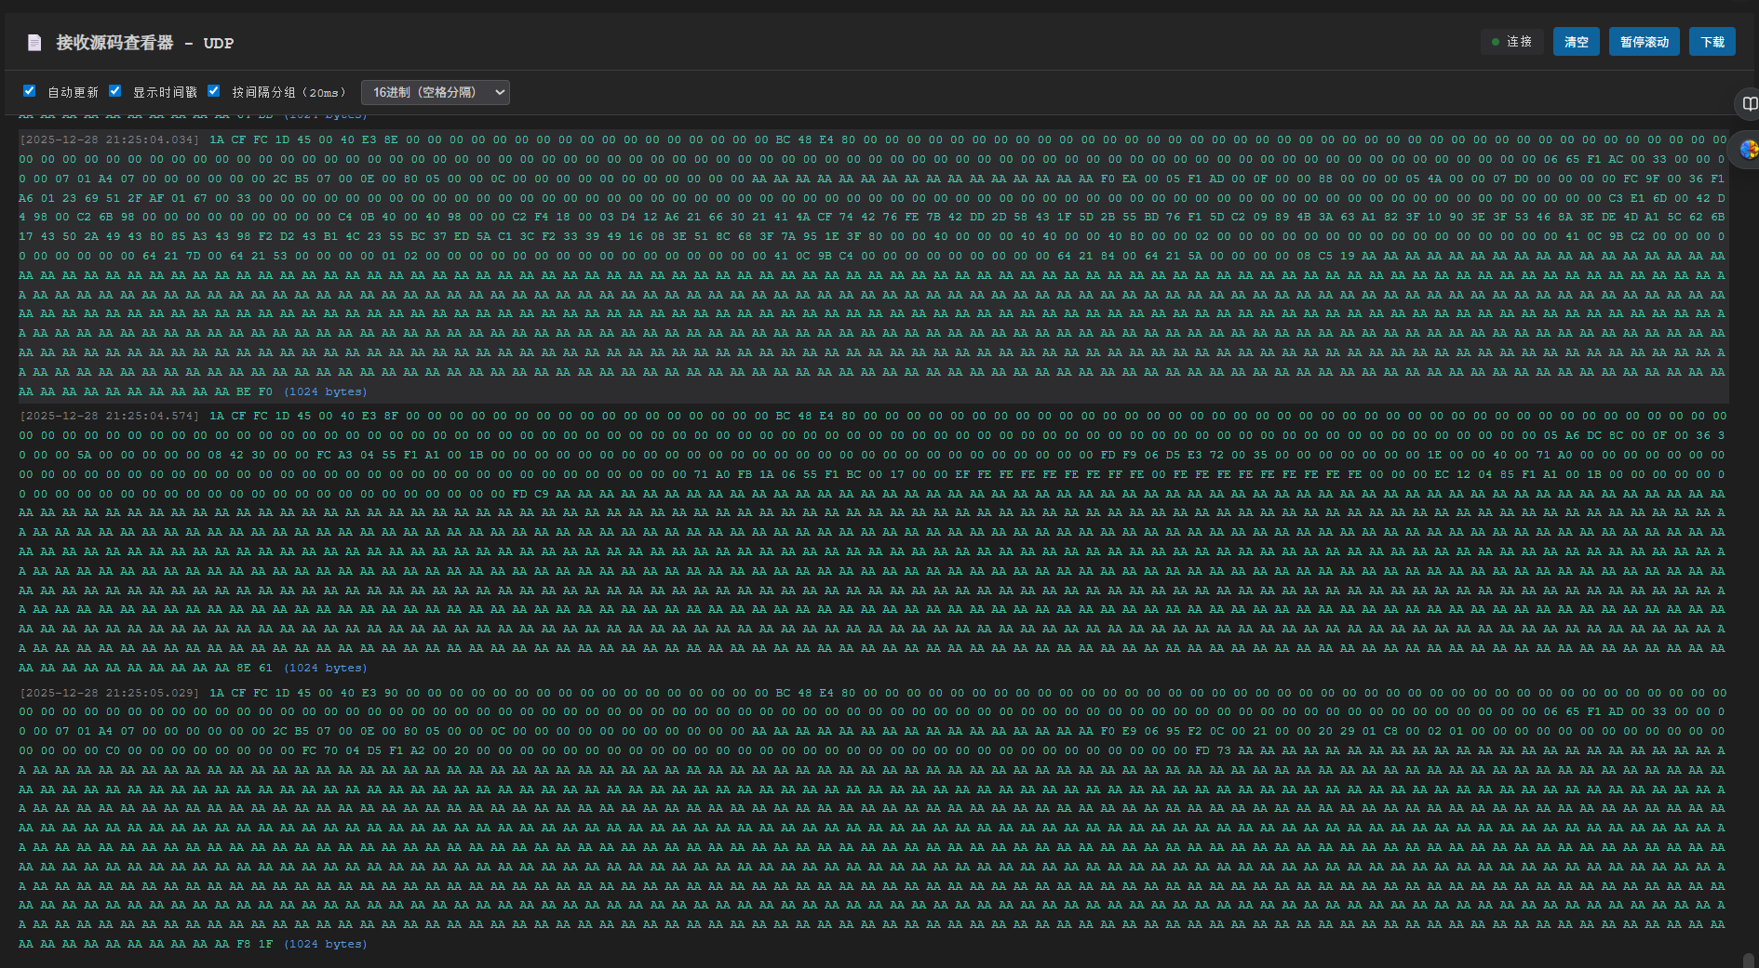Open the 16进制（空格分隔）format dropdown
Viewport: 1759px width, 968px height.
(x=435, y=92)
